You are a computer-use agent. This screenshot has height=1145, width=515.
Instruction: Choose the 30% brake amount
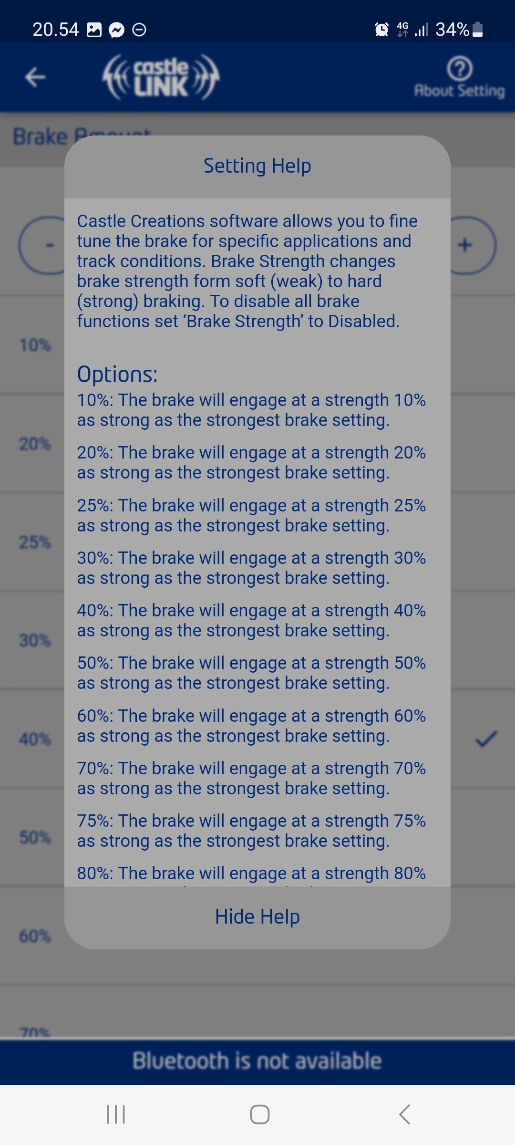(x=35, y=640)
